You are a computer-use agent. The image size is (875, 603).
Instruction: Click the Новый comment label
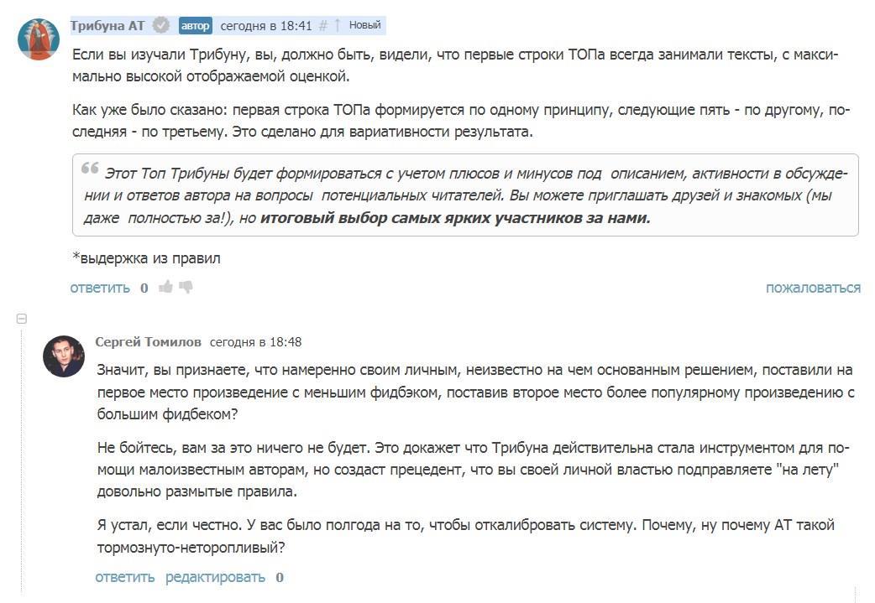click(364, 26)
